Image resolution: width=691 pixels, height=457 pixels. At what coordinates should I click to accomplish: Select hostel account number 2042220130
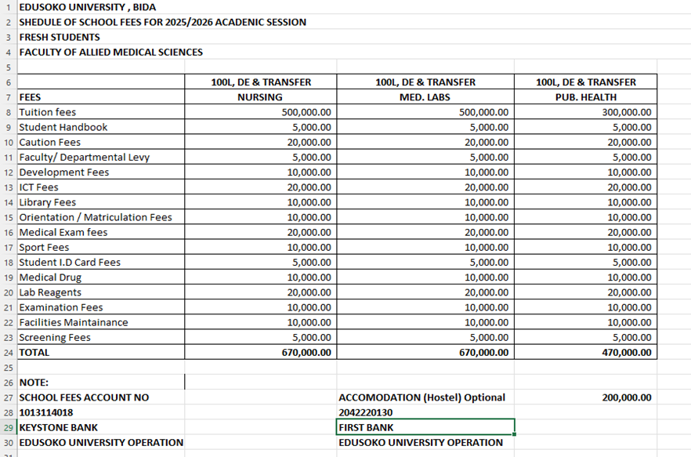click(x=366, y=412)
